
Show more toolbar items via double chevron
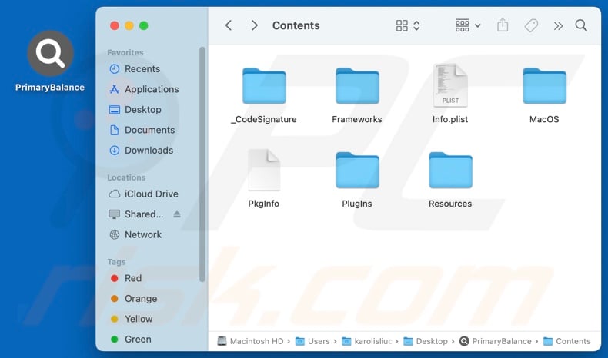click(558, 26)
